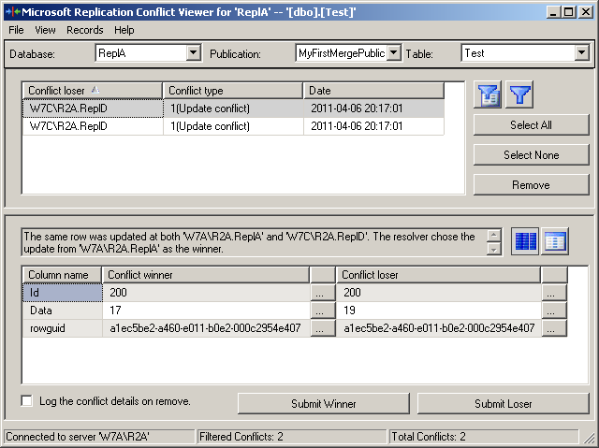
Task: Sort by the Conflict type column header
Action: pos(233,91)
